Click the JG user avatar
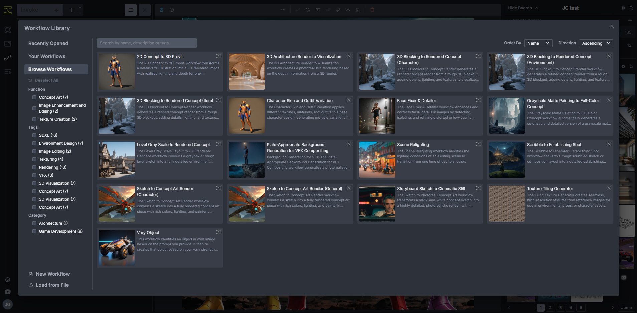The width and height of the screenshot is (637, 313). coord(8,304)
